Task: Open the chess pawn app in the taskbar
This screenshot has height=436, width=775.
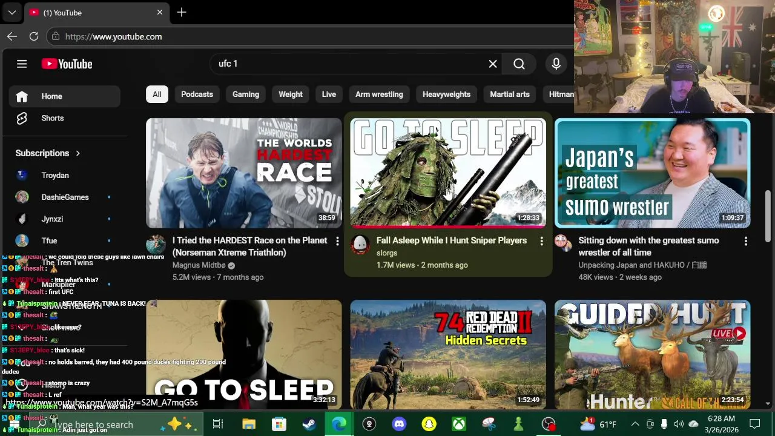Action: pos(518,424)
